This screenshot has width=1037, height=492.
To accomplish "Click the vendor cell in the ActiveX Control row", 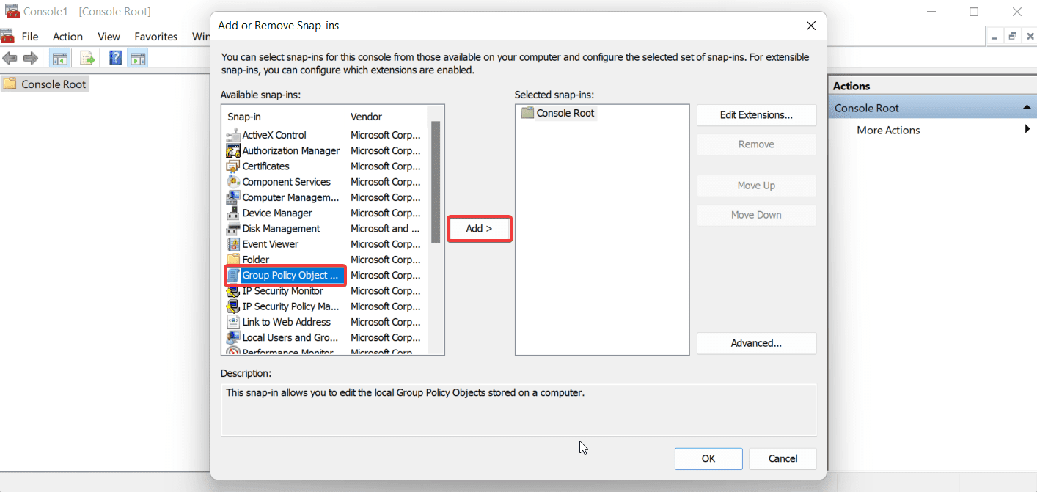I will point(386,135).
